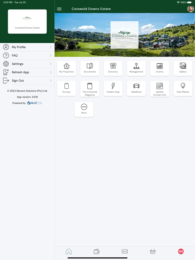
Task: Expand the Settings chevron
Action: (x=50, y=64)
